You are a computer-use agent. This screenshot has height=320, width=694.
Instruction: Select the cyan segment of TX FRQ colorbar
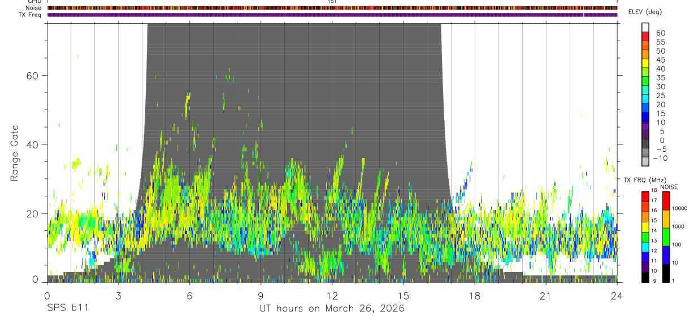tap(645, 247)
